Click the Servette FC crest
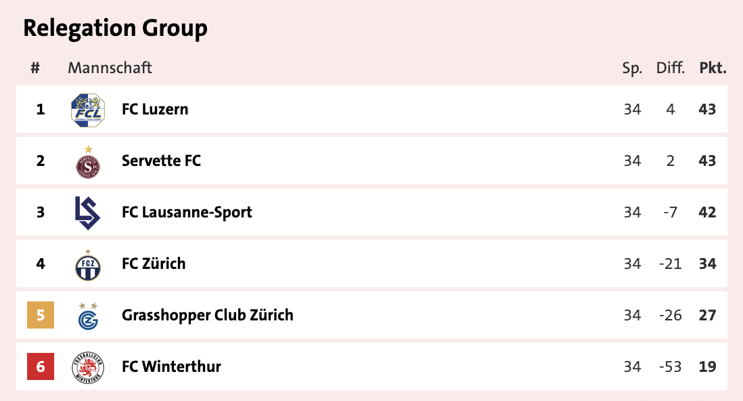Viewport: 743px width, 401px height. click(87, 163)
